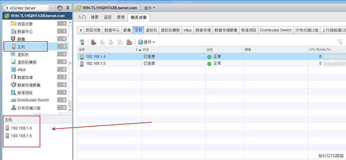This screenshot has height=160, width=346.
Task: Switch to the 入门 tab
Action: pyautogui.click(x=82, y=17)
